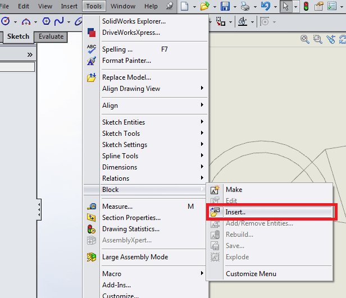Open the Tools menu
This screenshot has height=298, width=346.
[94, 6]
